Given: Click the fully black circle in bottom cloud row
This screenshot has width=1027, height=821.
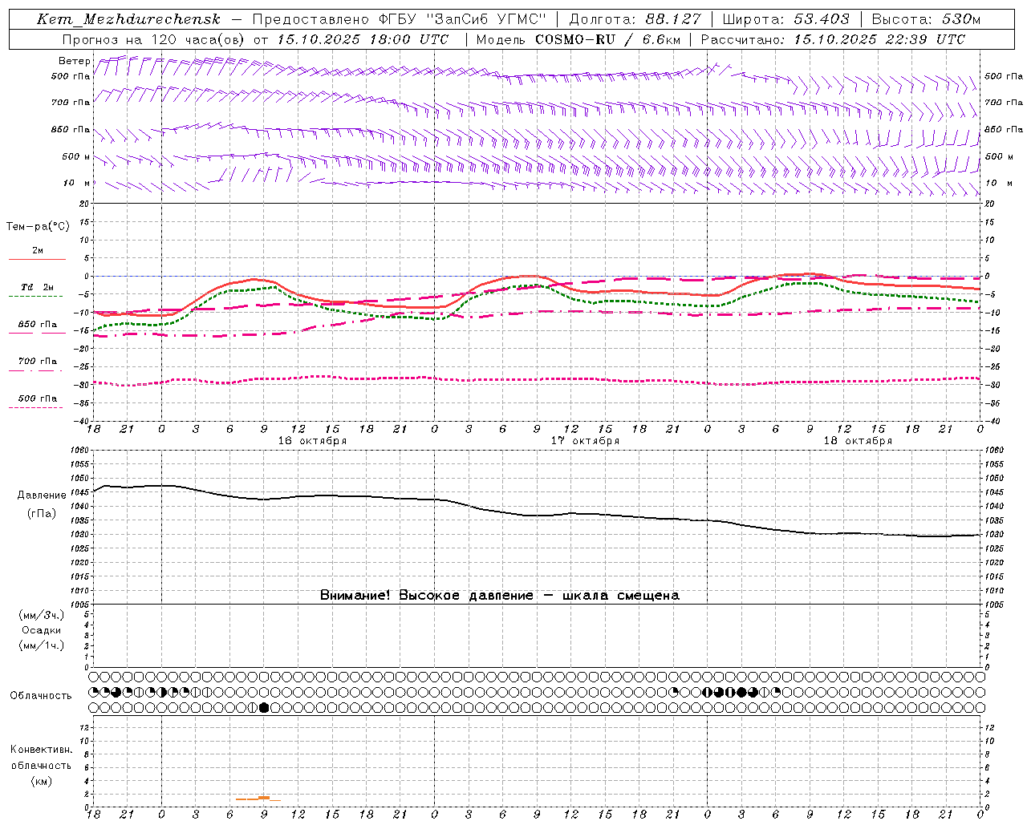Looking at the screenshot, I should [264, 707].
